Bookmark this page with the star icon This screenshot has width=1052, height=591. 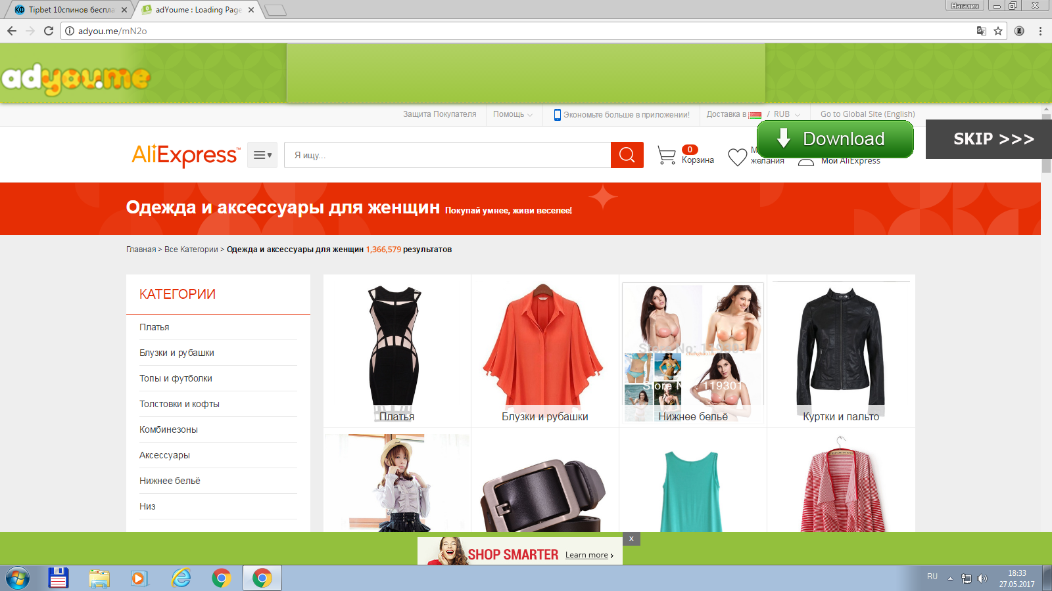coord(998,31)
